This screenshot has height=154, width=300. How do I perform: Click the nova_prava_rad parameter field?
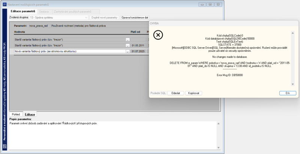coord(40,26)
